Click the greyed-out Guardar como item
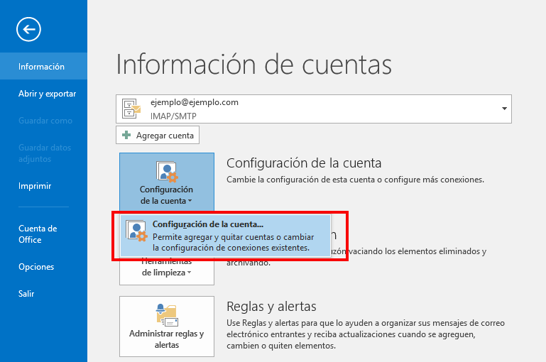546x362 pixels. pos(45,121)
